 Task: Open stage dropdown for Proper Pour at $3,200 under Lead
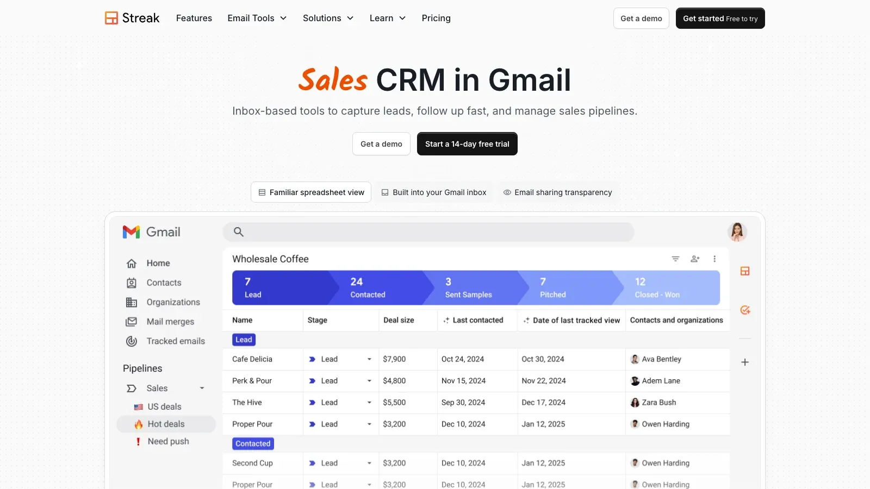click(x=369, y=424)
